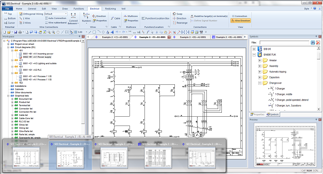Toggle the highlighted snap tool in toolbar
Image resolution: width=323 pixels, height=174 pixels.
71,32
